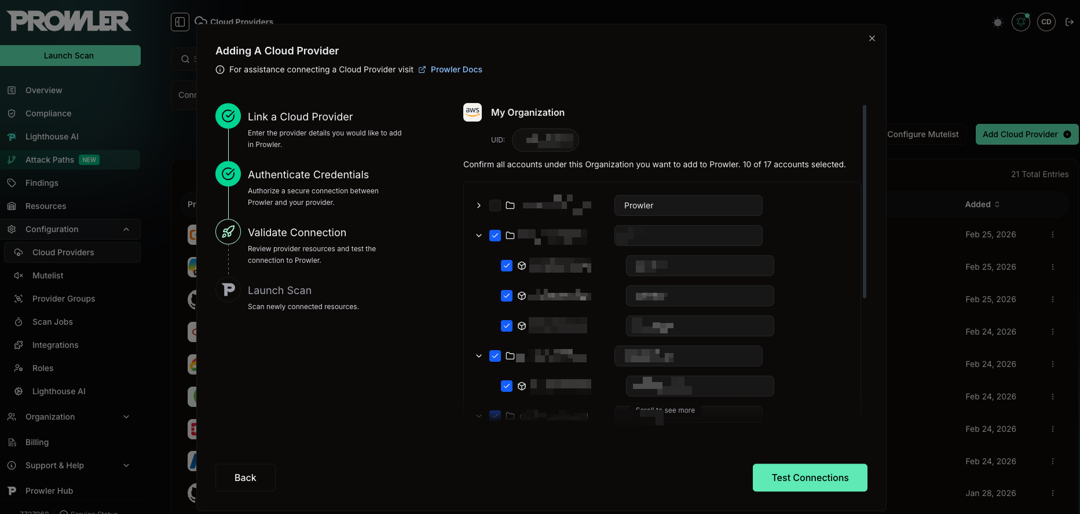Click the Prowler logo at top left
The height and width of the screenshot is (514, 1080).
pos(69,21)
